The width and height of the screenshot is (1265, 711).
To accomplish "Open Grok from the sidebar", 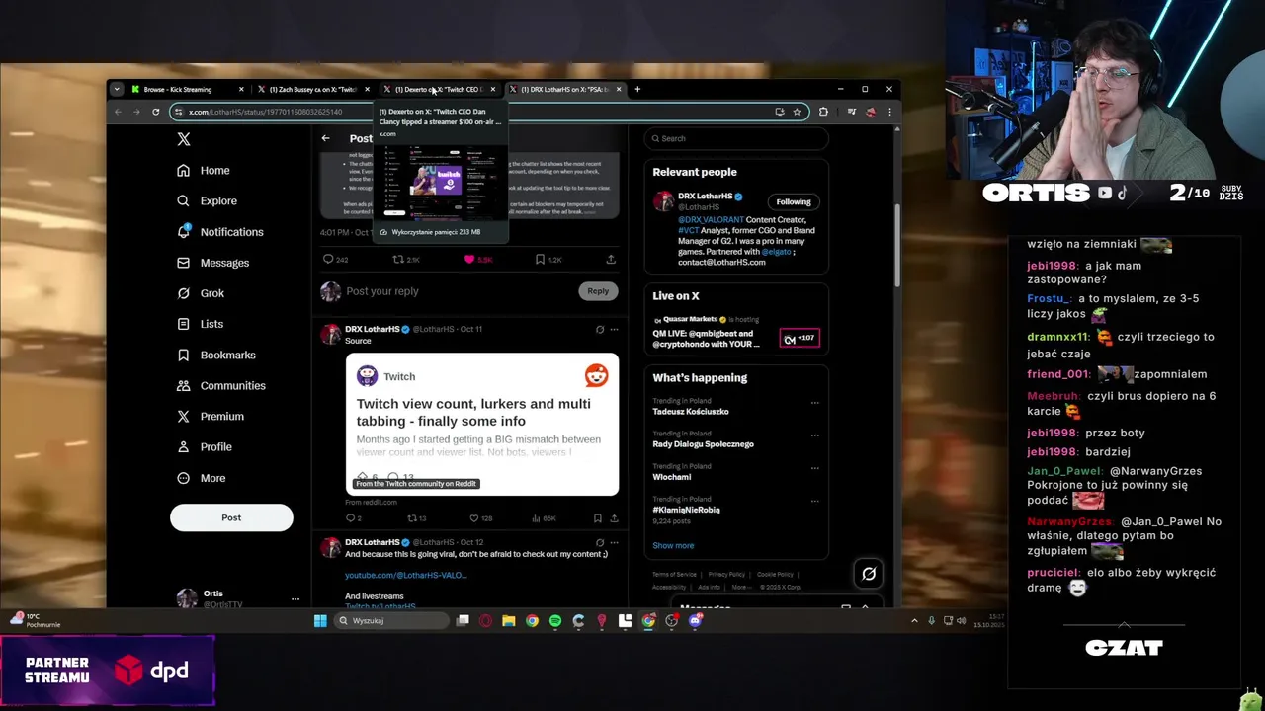I will (x=201, y=293).
